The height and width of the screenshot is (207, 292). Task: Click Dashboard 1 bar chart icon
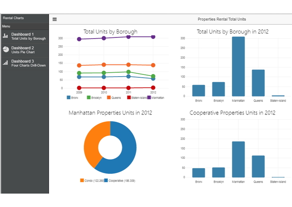[x=5, y=36]
